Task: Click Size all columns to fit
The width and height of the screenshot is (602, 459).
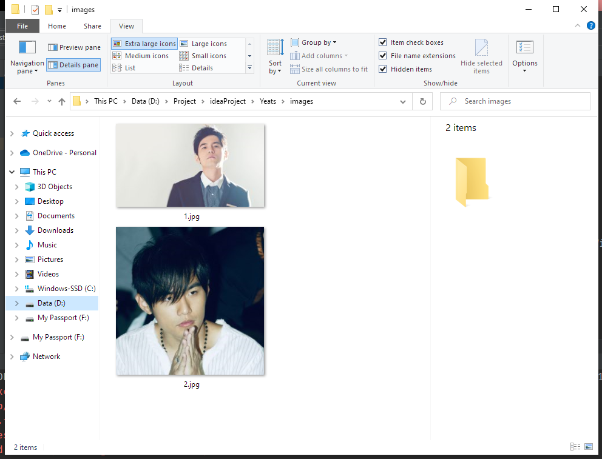Action: click(329, 69)
